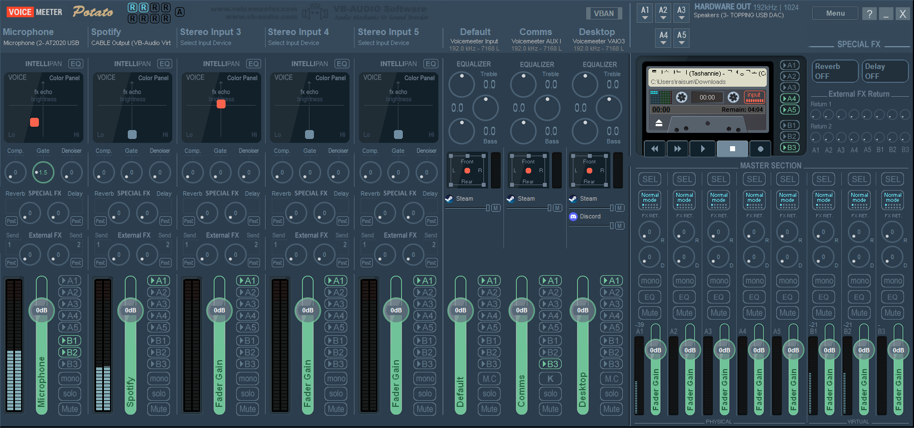Open Stereo Input 3 Select Input Device

point(206,43)
